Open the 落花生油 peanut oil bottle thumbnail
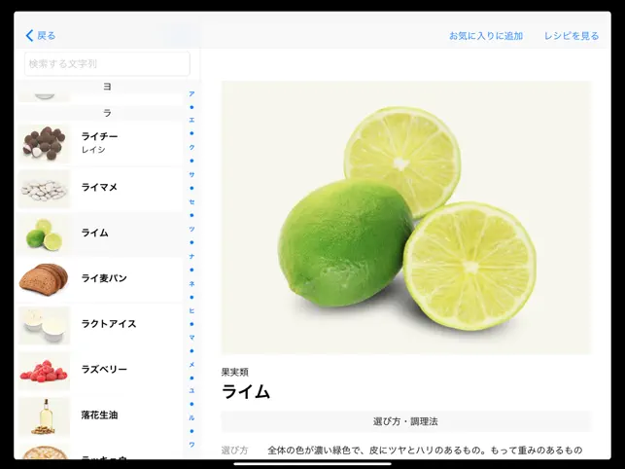The image size is (625, 469). (44, 416)
